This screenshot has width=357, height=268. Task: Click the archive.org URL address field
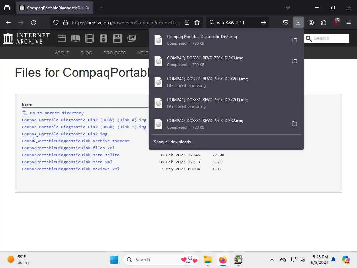126,23
